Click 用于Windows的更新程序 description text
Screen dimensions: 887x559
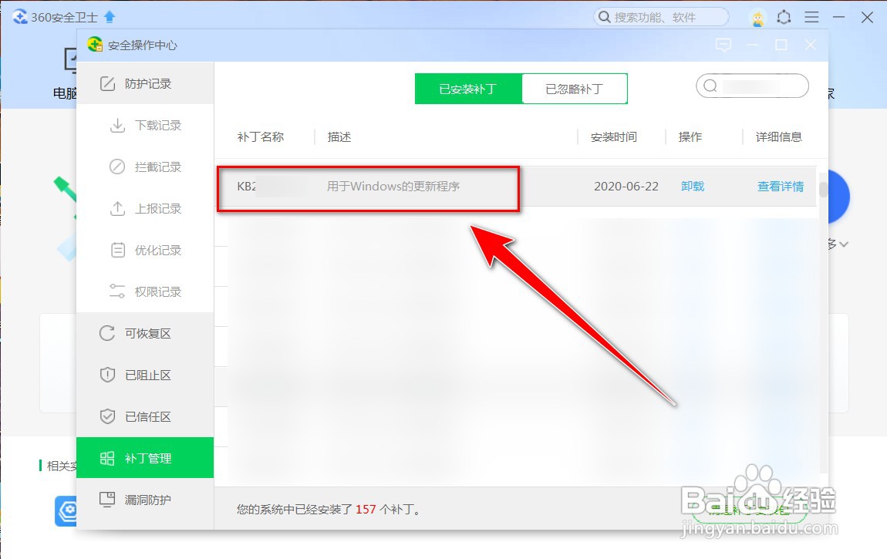coord(393,187)
